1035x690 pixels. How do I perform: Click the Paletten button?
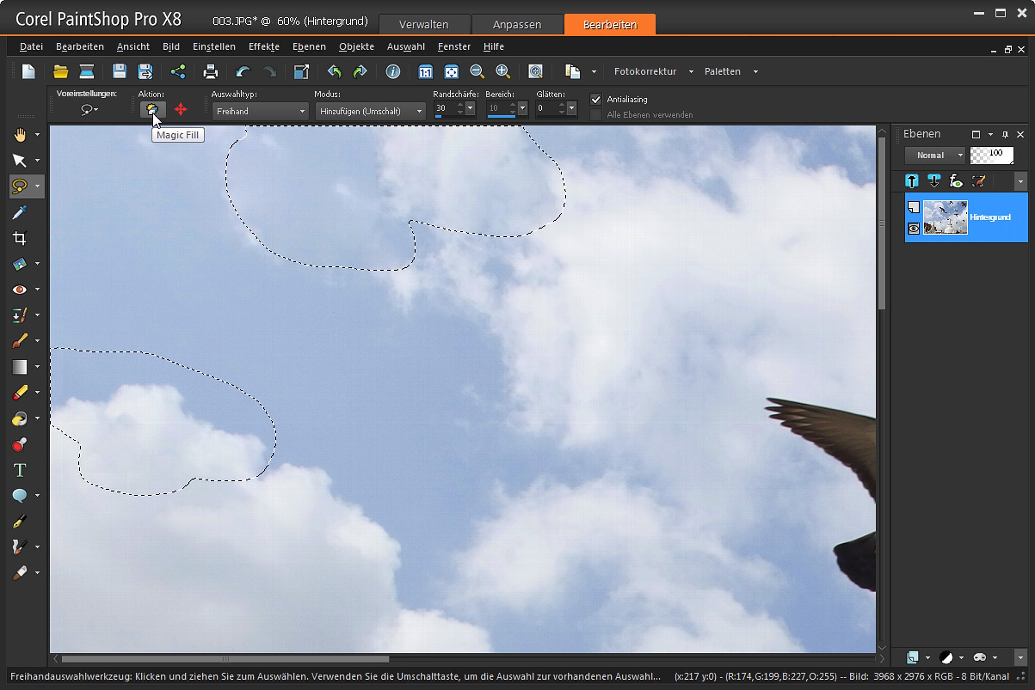[722, 72]
